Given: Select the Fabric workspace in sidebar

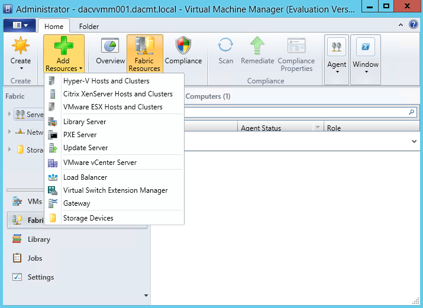Looking at the screenshot, I should (26, 220).
